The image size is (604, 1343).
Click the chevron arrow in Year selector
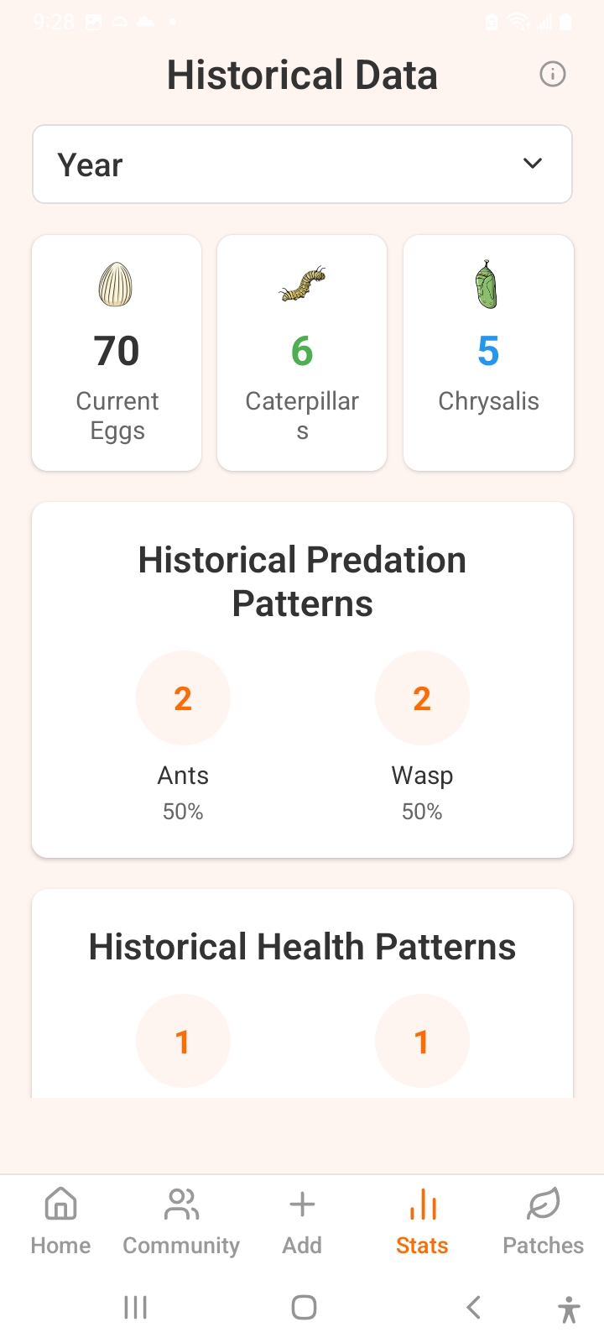click(533, 164)
